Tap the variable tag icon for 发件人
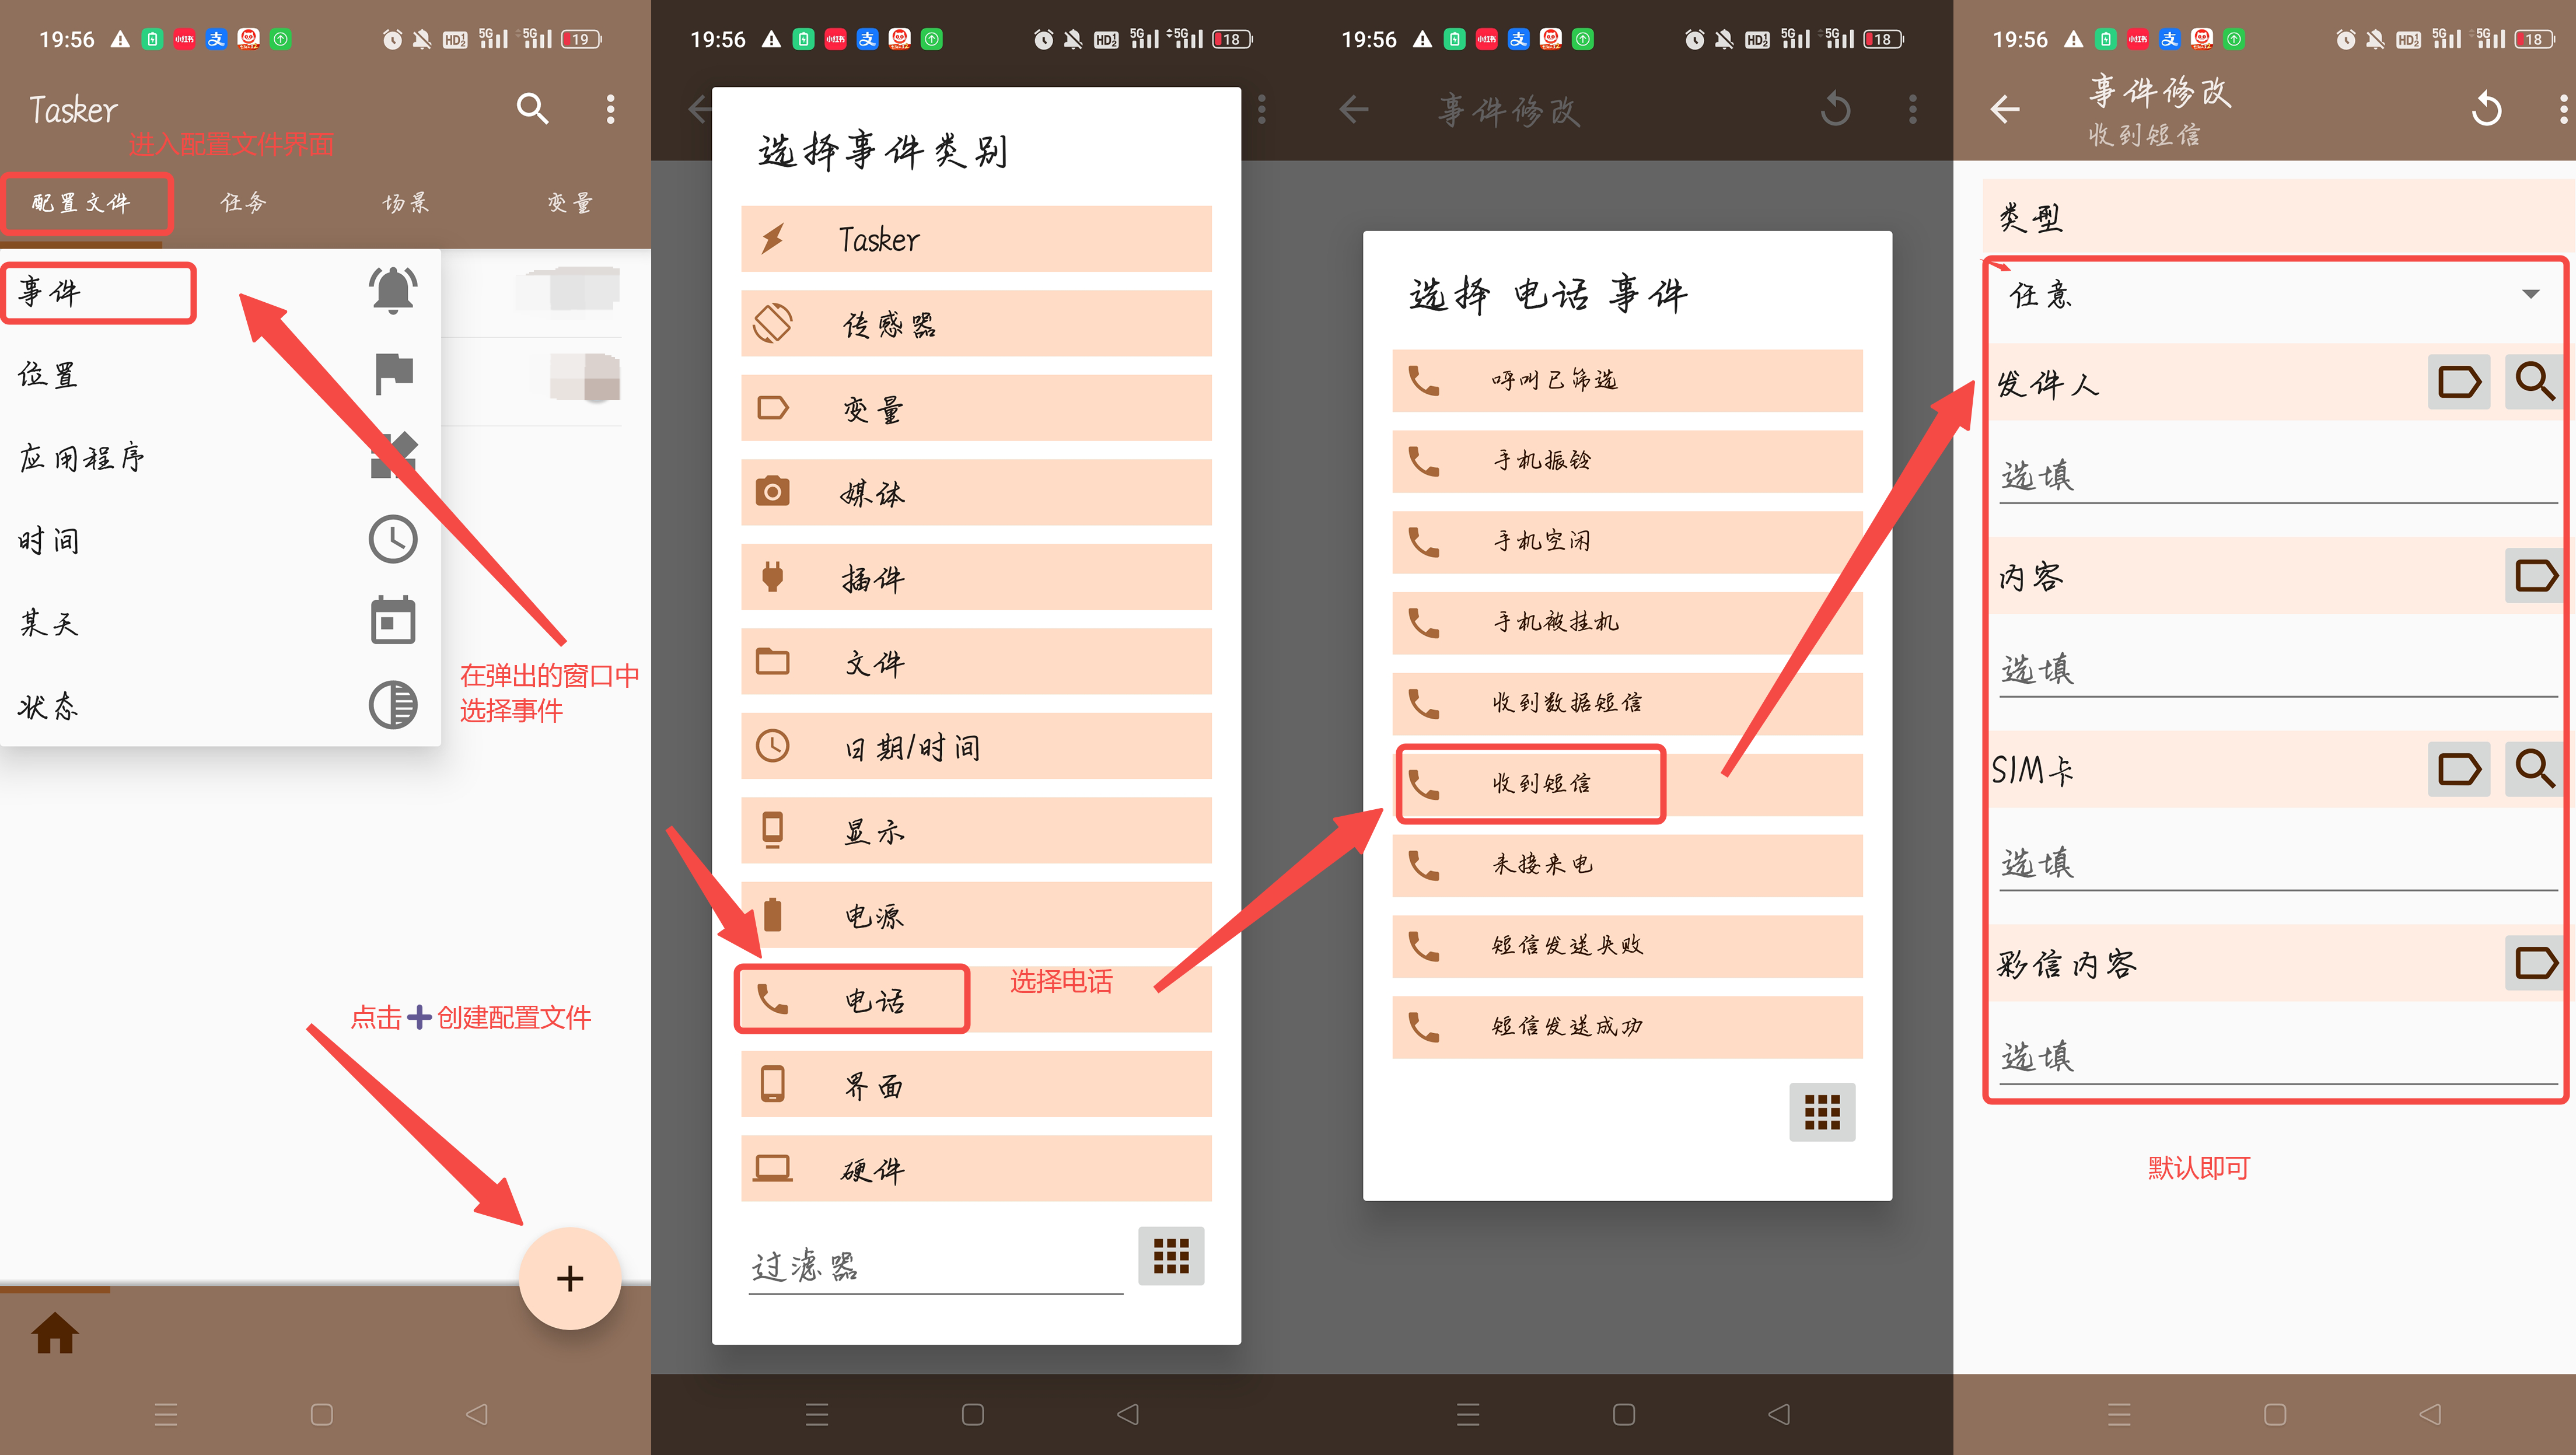 pos(2459,381)
